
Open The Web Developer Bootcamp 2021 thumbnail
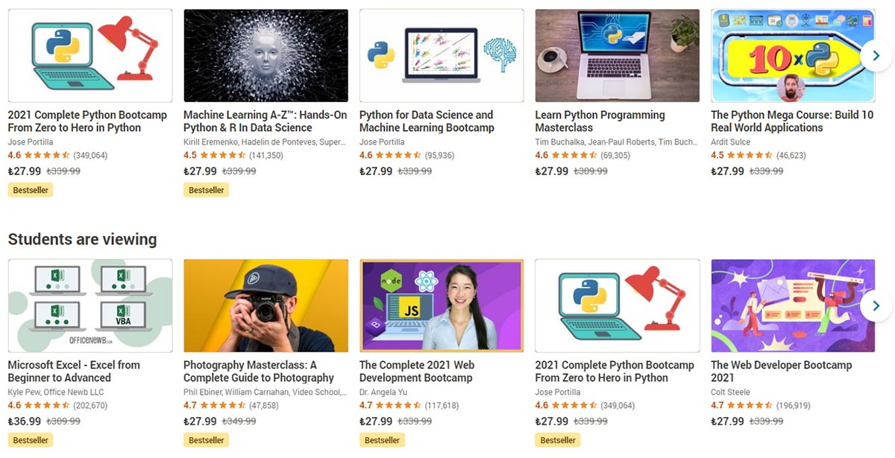(x=793, y=305)
